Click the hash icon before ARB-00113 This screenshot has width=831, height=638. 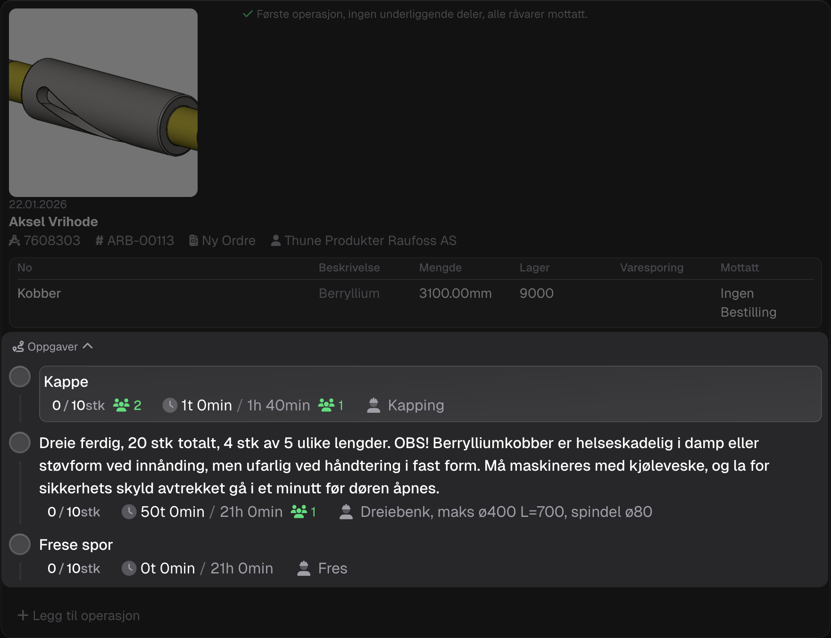tap(99, 241)
